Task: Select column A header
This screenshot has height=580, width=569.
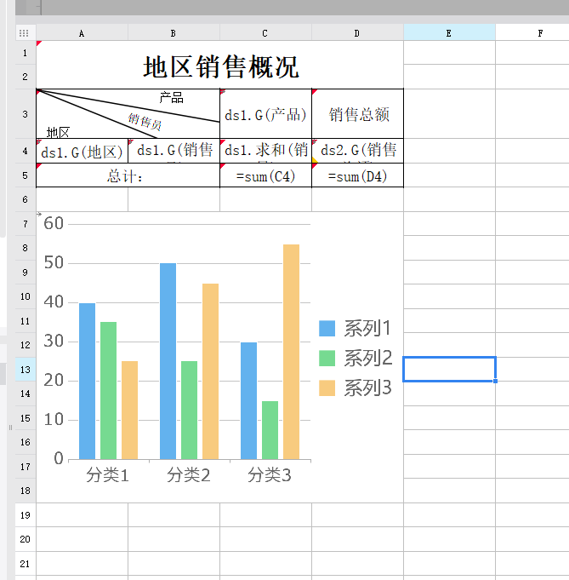Action: point(82,33)
